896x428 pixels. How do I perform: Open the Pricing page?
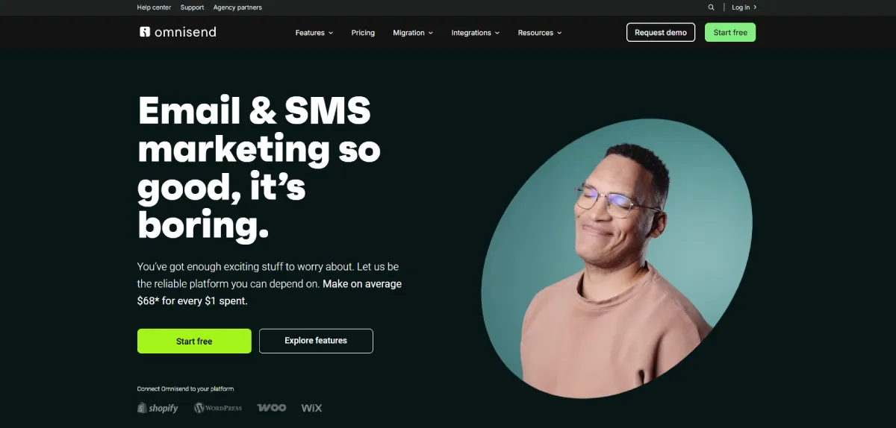click(x=363, y=33)
